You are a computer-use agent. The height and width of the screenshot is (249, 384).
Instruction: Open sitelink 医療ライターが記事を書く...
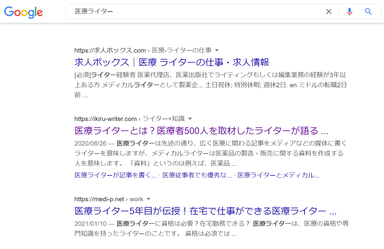tap(116, 175)
